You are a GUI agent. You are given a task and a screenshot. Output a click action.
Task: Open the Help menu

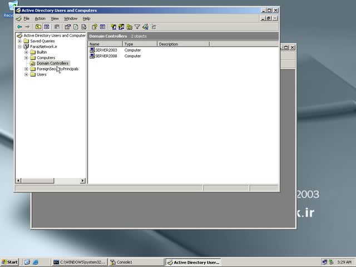[x=86, y=18]
